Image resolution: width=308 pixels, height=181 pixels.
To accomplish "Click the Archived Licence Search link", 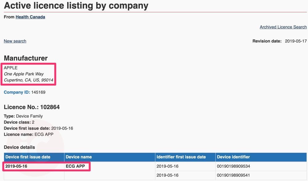I will pyautogui.click(x=283, y=27).
